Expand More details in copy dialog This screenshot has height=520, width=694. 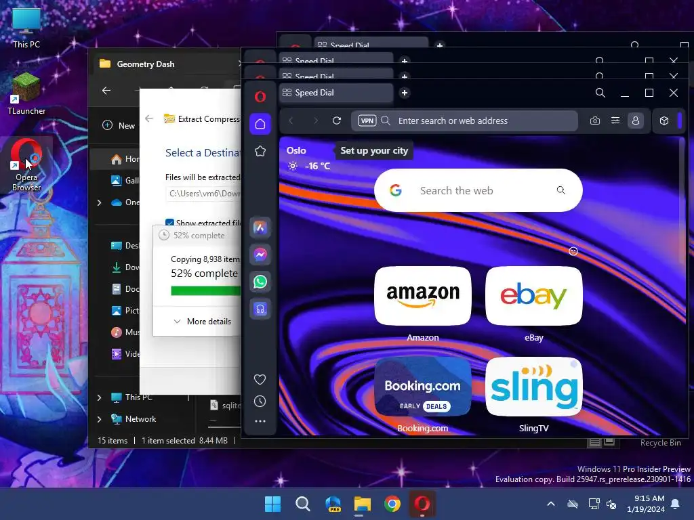point(203,322)
